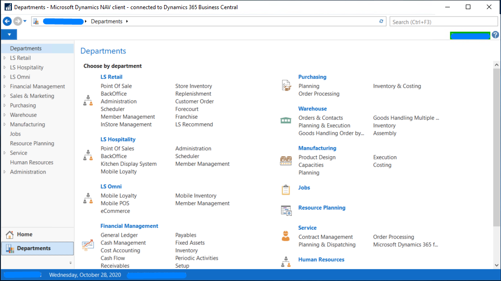Screen dimensions: 501x281
Task: Click the Forward navigation arrow
Action: point(18,21)
